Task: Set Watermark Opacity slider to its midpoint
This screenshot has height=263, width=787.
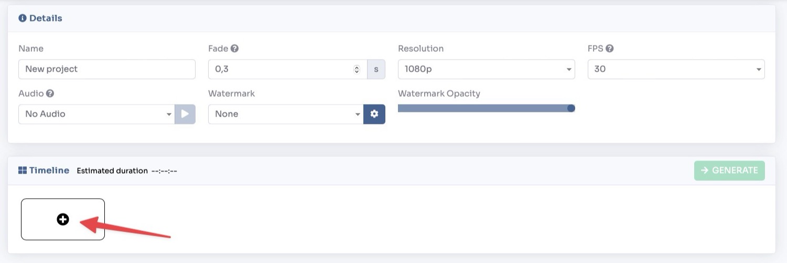Action: [x=486, y=108]
